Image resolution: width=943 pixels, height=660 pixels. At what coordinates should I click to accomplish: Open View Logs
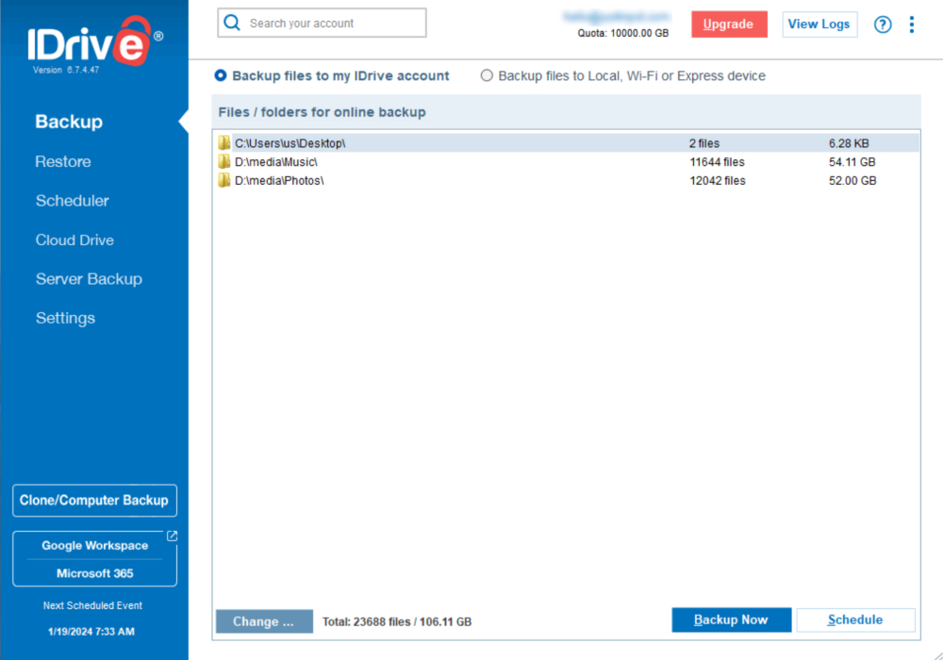point(819,24)
